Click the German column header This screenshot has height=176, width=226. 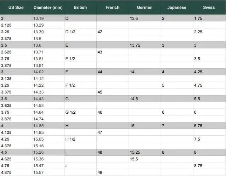point(145,7)
